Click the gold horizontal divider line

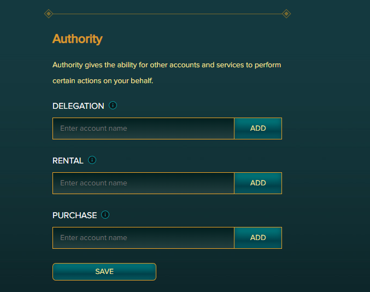[167, 14]
